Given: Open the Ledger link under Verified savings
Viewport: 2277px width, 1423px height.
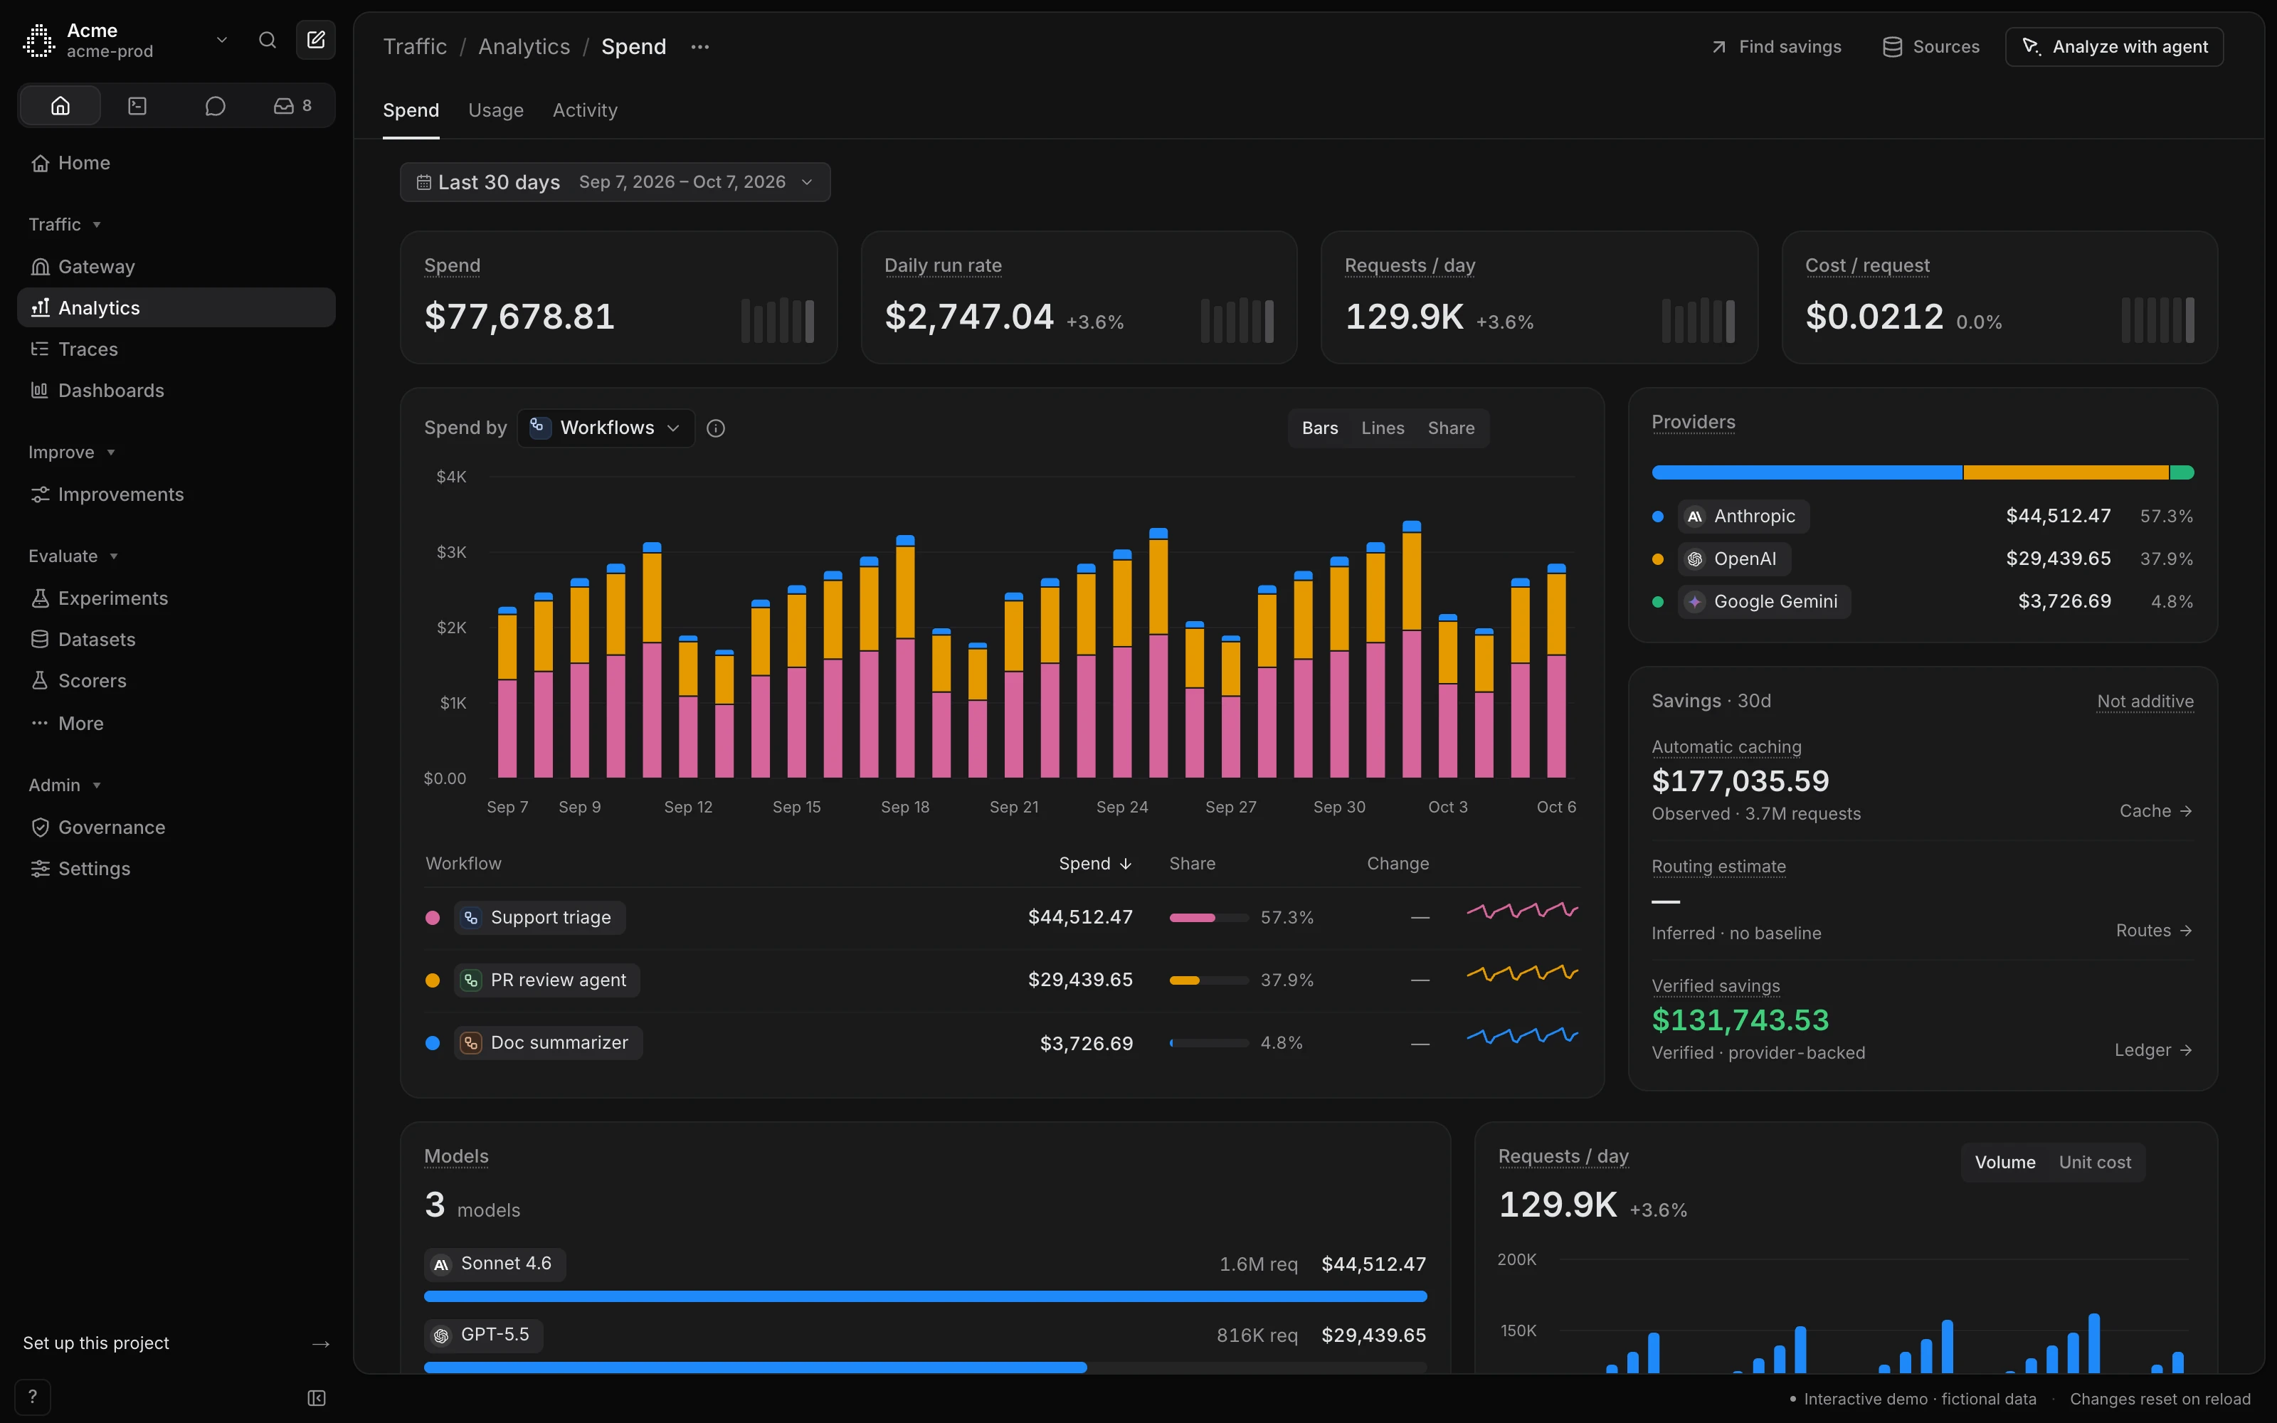Looking at the screenshot, I should point(2154,1050).
